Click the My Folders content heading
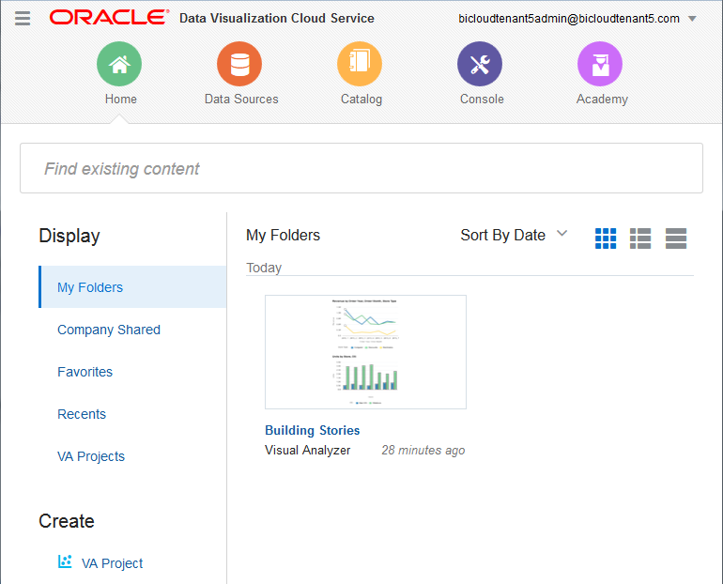 pyautogui.click(x=284, y=235)
